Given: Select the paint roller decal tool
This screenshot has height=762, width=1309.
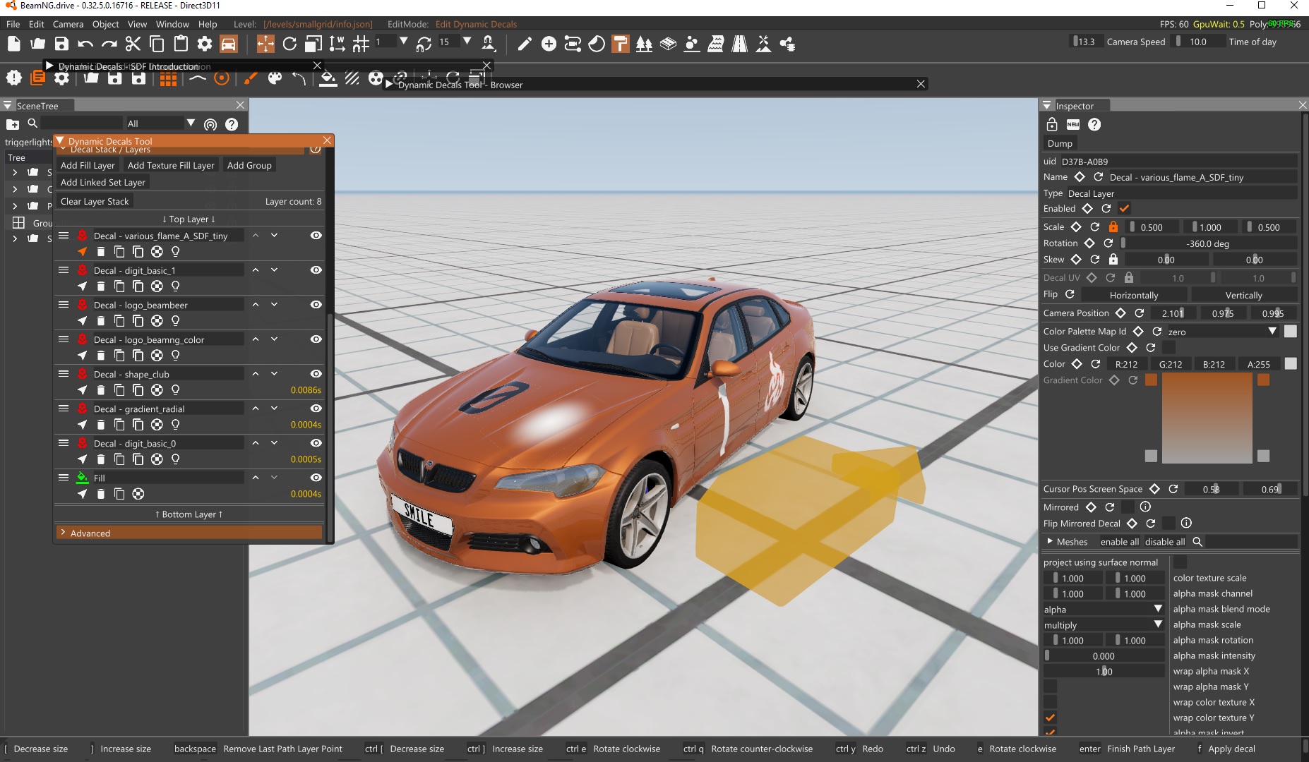Looking at the screenshot, I should coord(620,44).
